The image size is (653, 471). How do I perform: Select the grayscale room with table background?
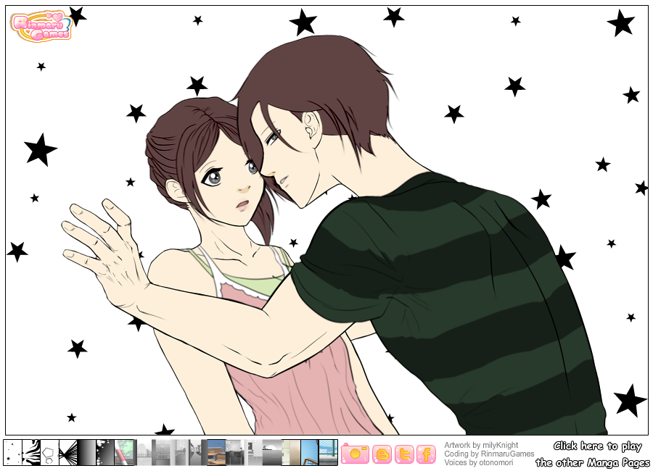[x=253, y=452]
